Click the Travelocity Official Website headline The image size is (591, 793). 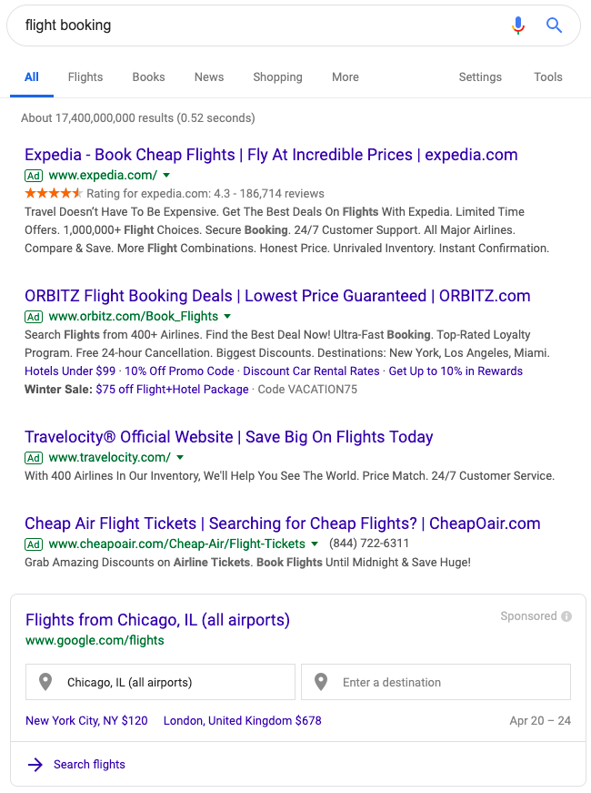click(228, 437)
